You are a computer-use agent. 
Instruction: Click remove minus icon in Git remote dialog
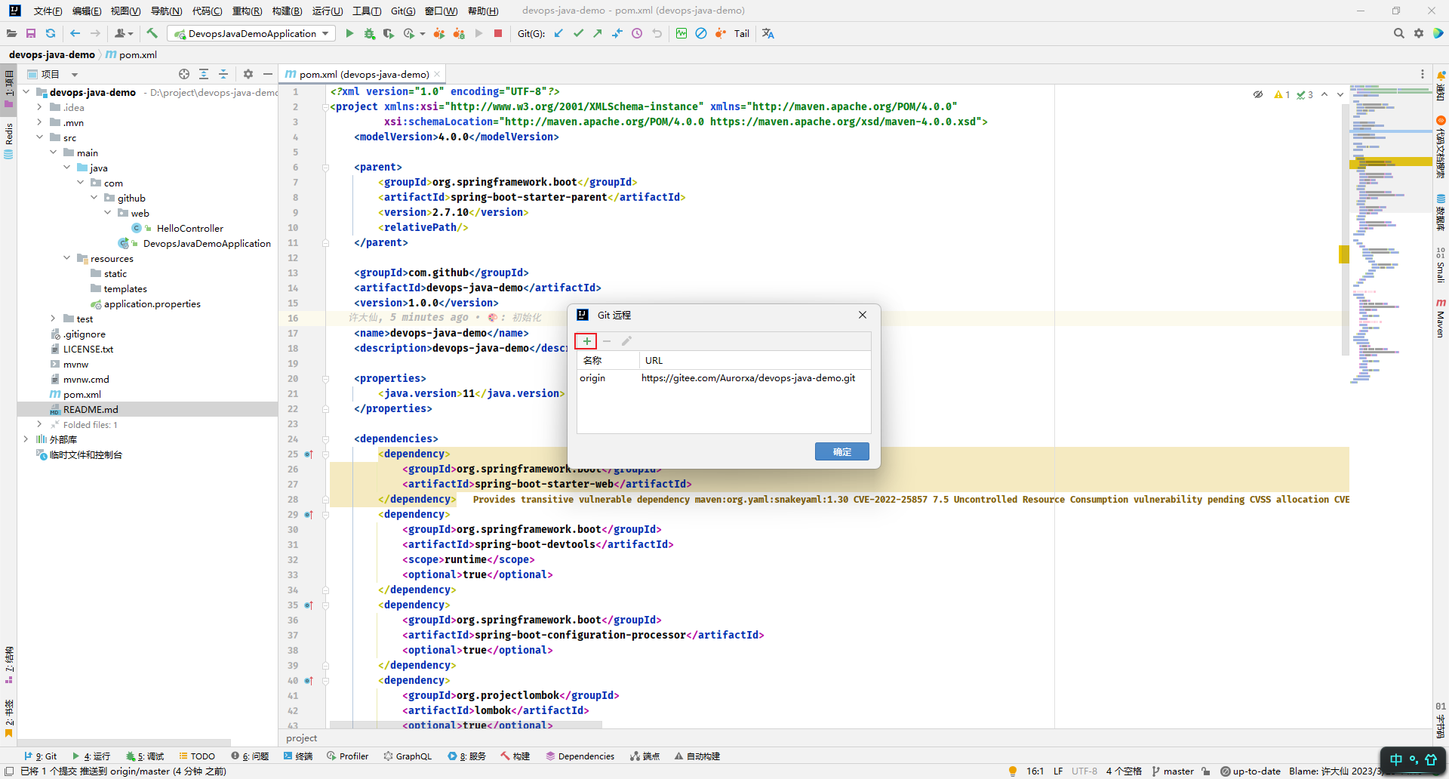607,341
